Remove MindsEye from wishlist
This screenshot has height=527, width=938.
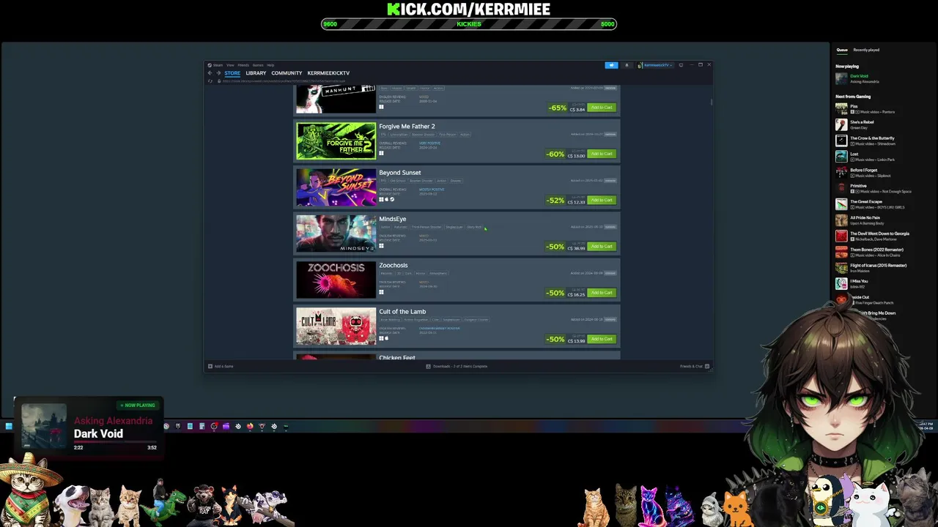(610, 227)
